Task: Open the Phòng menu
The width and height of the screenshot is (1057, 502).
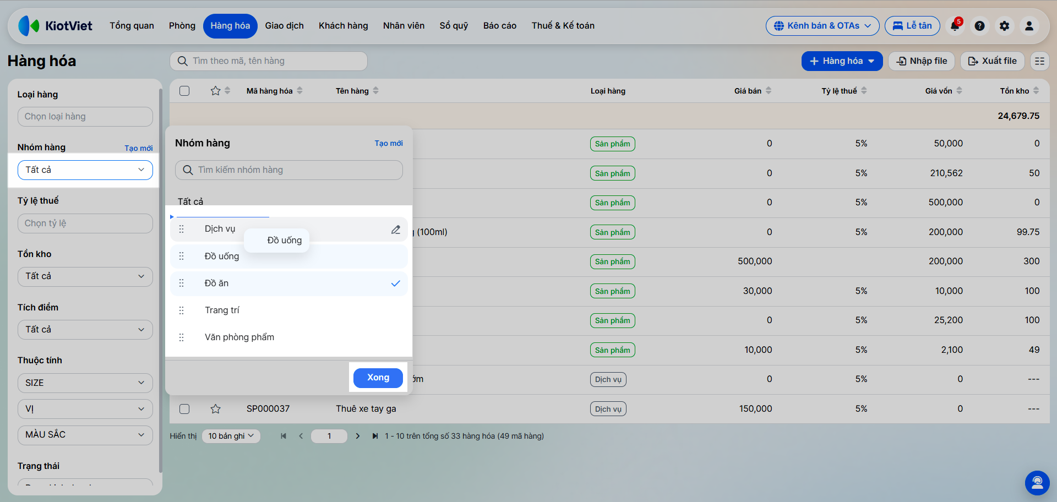Action: click(x=182, y=26)
